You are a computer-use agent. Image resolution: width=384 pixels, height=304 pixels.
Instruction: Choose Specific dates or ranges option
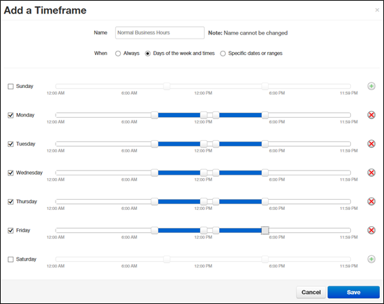coord(223,53)
